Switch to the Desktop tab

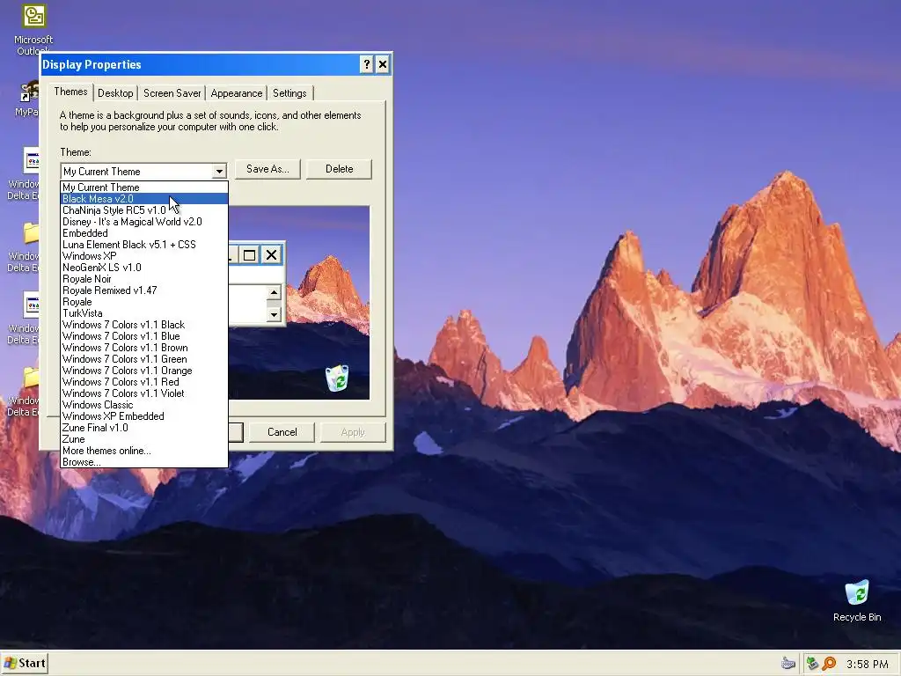pyautogui.click(x=115, y=93)
